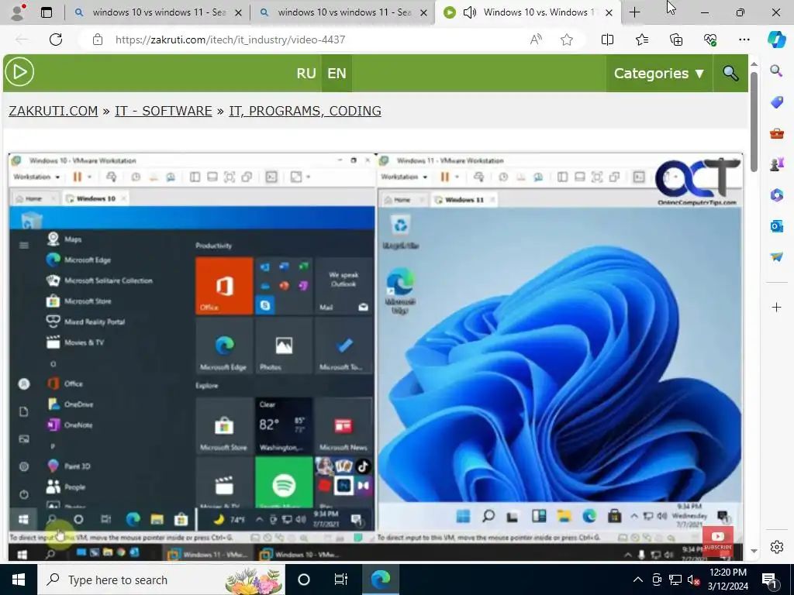Viewport: 794px width, 595px height.
Task: Open the sidebar Games chess icon
Action: (x=776, y=164)
